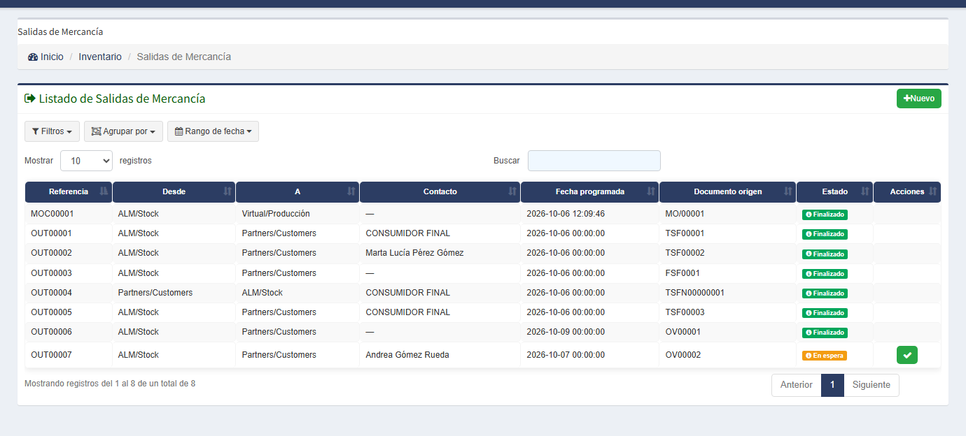Select reference OUT00004 cell
This screenshot has height=436, width=966.
69,293
